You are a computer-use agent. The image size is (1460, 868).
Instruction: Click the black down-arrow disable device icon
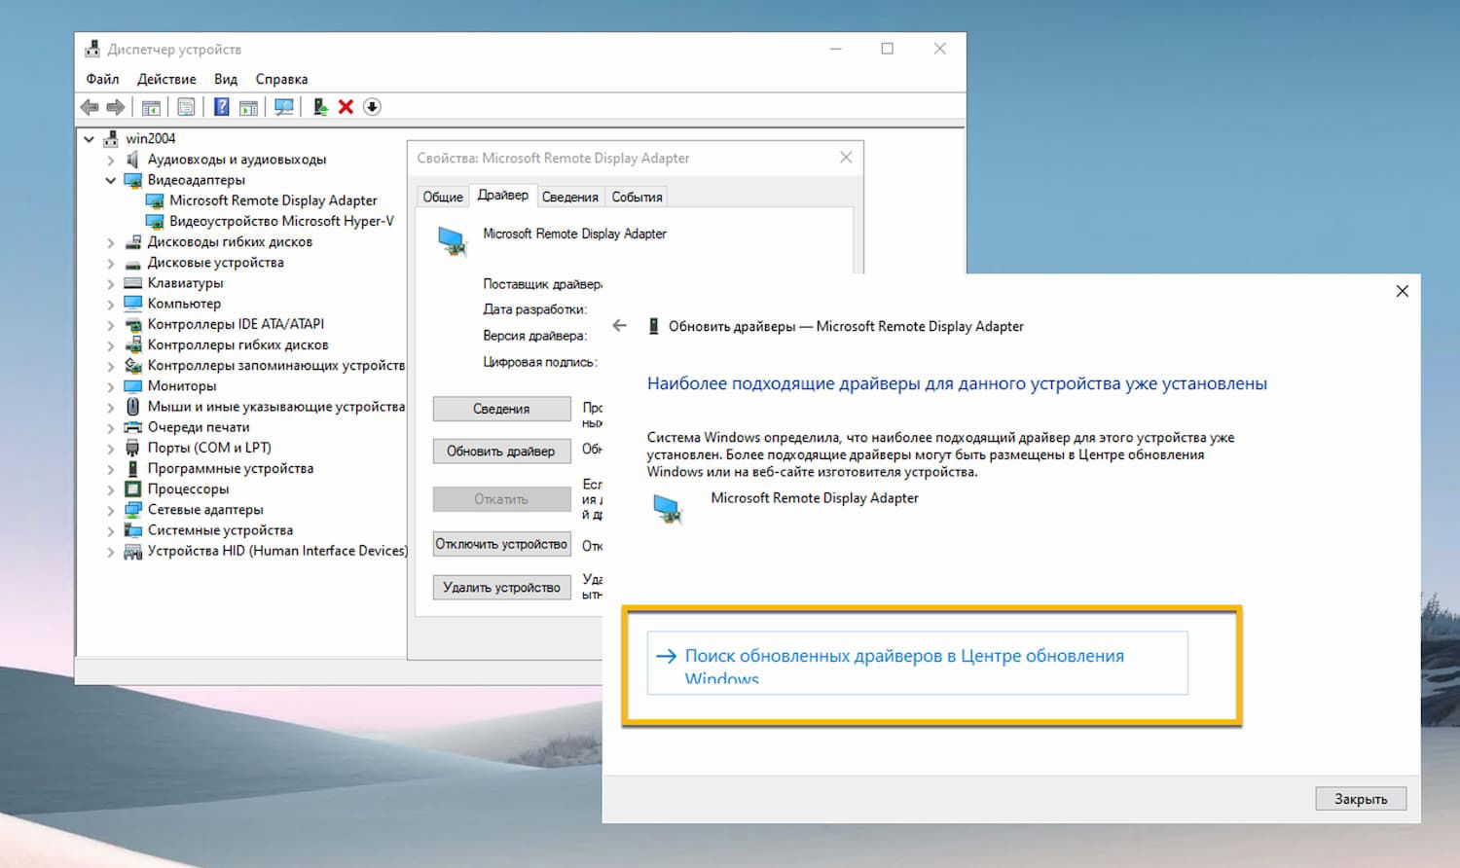tap(372, 107)
